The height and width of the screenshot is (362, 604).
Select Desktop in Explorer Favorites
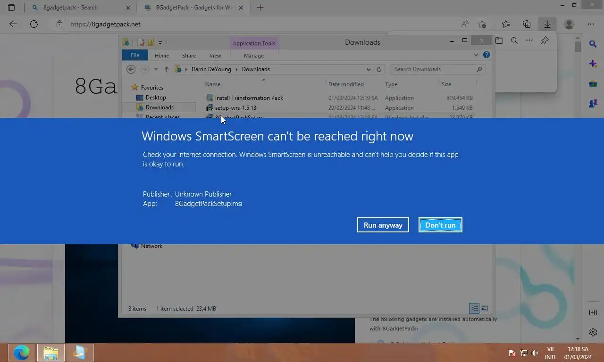[x=156, y=98]
